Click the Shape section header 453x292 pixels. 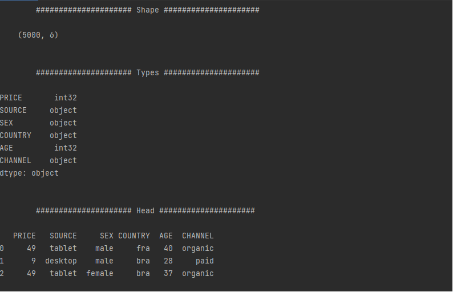click(x=148, y=10)
